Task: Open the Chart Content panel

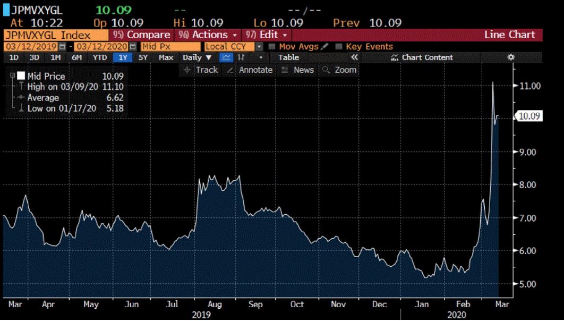Action: (x=422, y=57)
